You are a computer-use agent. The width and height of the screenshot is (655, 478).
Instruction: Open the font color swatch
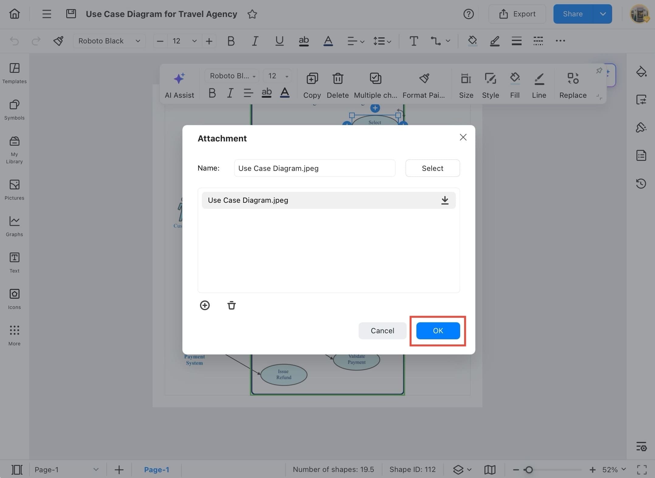[x=328, y=41]
